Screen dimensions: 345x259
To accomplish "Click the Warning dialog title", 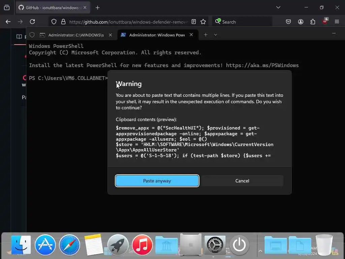I will (x=129, y=84).
